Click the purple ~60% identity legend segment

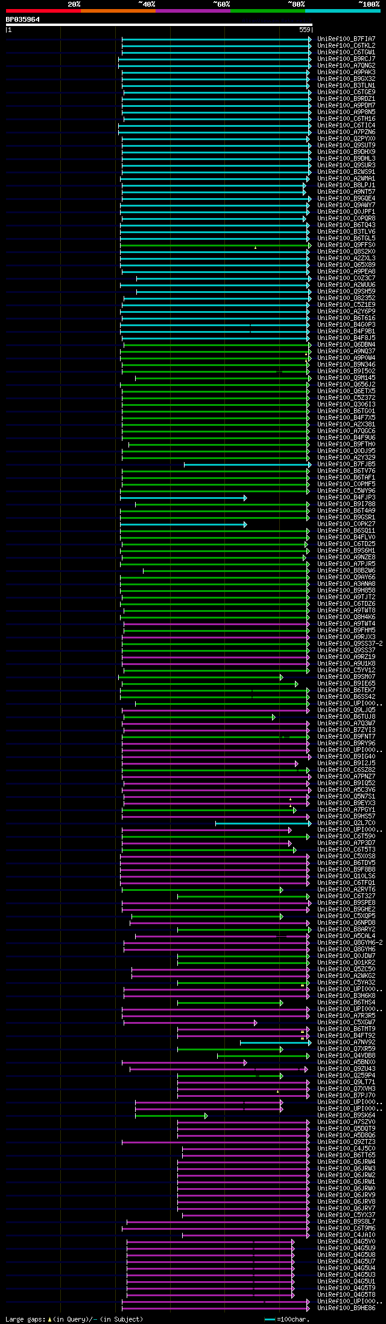pos(192,11)
